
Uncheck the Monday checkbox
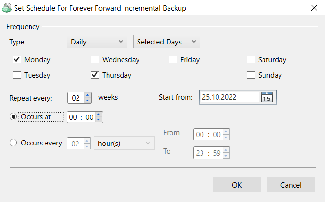point(17,59)
